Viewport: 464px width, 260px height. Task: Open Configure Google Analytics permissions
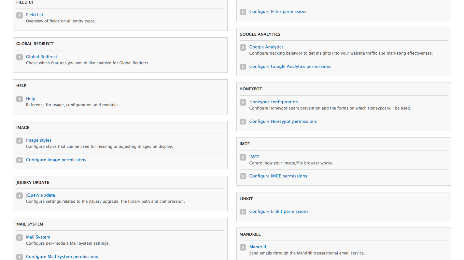[290, 66]
